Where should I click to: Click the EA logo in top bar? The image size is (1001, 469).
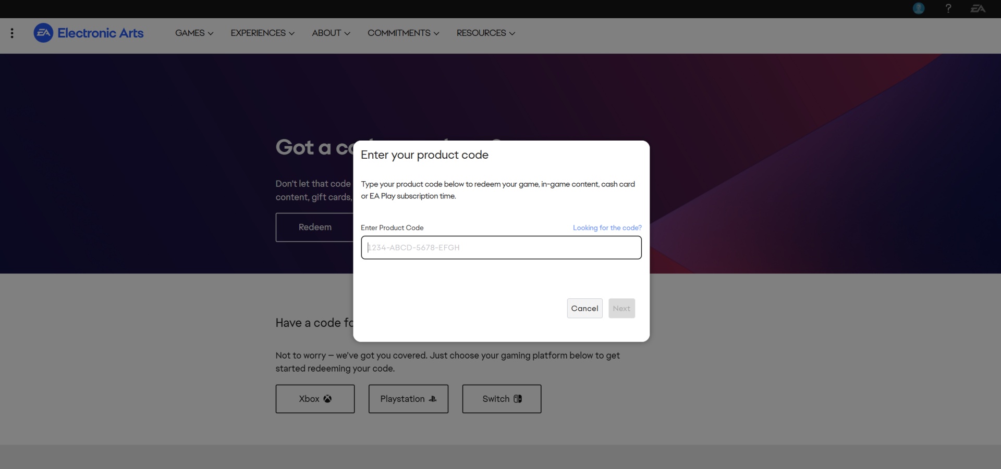[x=978, y=8]
